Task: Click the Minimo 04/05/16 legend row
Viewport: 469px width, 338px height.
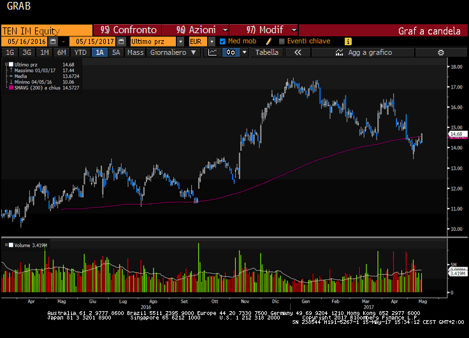Action: [x=42, y=82]
